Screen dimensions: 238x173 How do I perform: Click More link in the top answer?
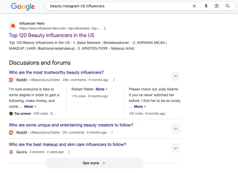30,106
